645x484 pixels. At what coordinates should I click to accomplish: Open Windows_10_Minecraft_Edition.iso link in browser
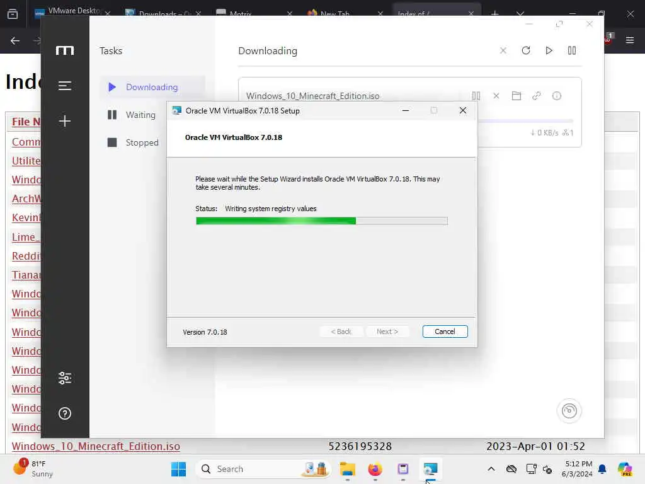96,446
